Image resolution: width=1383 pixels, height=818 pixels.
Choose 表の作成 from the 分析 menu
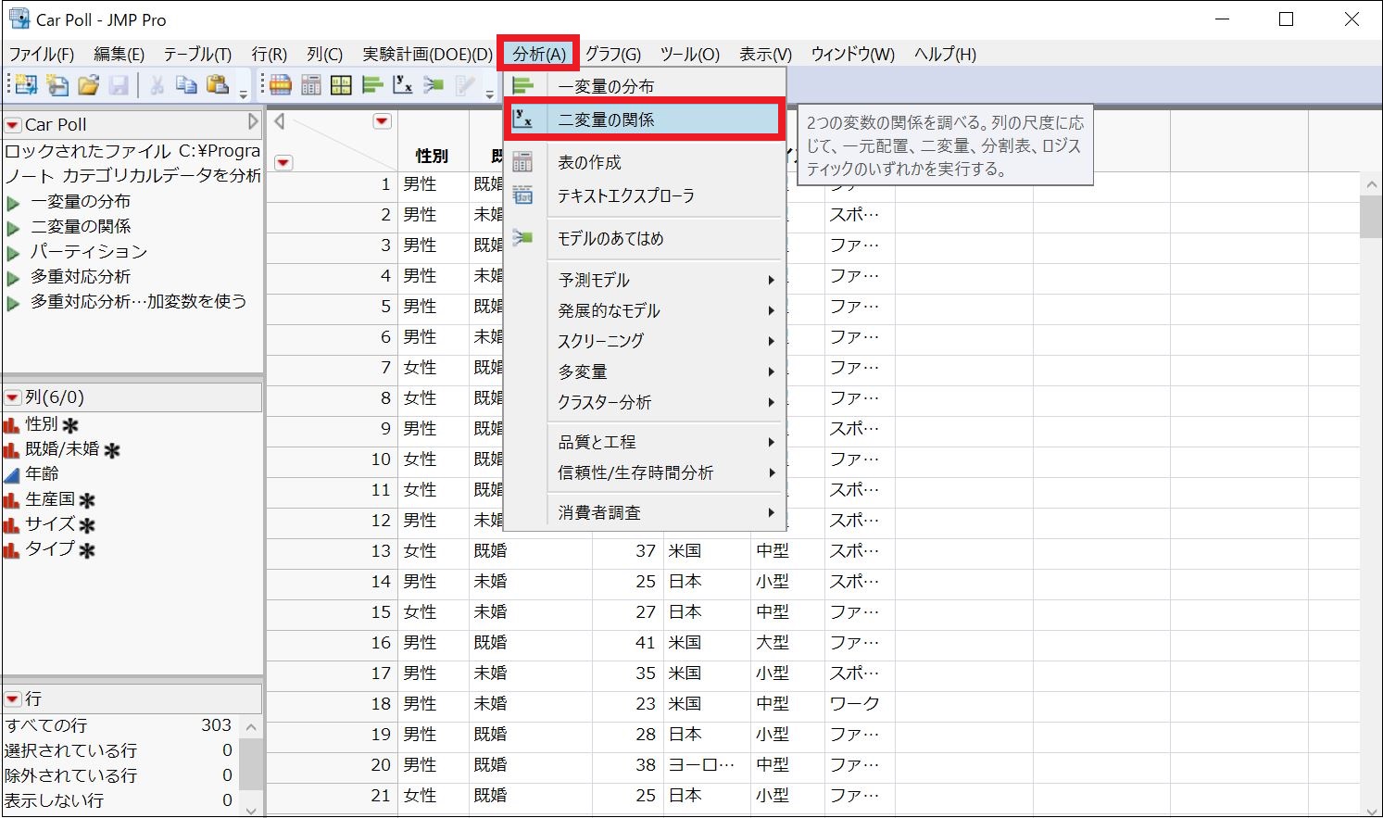[x=645, y=162]
